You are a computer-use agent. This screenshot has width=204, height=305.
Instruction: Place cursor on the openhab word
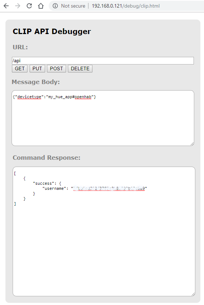(x=83, y=97)
